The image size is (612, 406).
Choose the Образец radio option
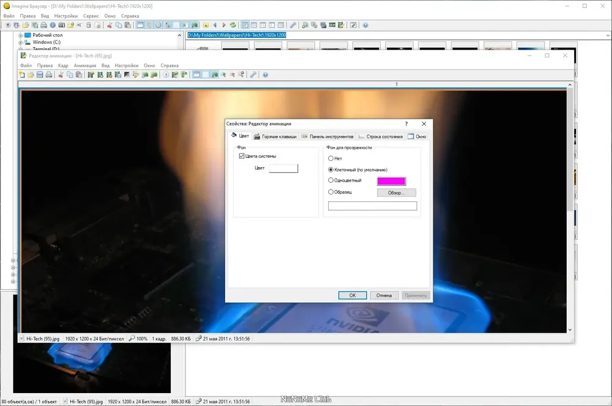tap(330, 192)
